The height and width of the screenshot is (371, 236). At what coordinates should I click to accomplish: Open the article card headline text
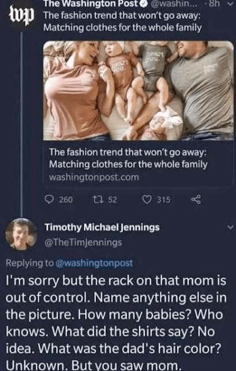pos(128,158)
